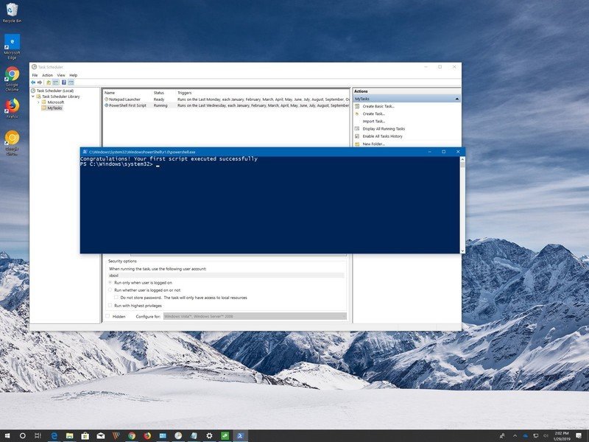
Task: Open the 'Configure for' dropdown
Action: tap(254, 316)
